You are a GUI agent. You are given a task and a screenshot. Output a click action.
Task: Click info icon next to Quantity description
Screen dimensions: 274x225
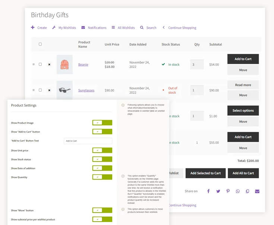[x=123, y=176]
